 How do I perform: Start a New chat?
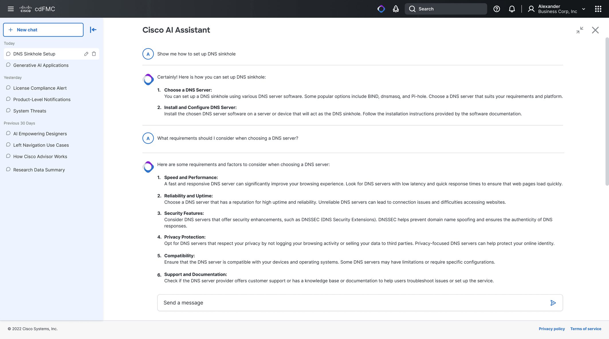[x=43, y=30]
